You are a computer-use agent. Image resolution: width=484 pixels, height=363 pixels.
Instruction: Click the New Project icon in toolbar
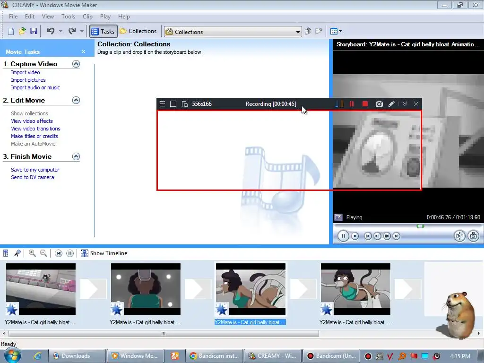tap(11, 31)
